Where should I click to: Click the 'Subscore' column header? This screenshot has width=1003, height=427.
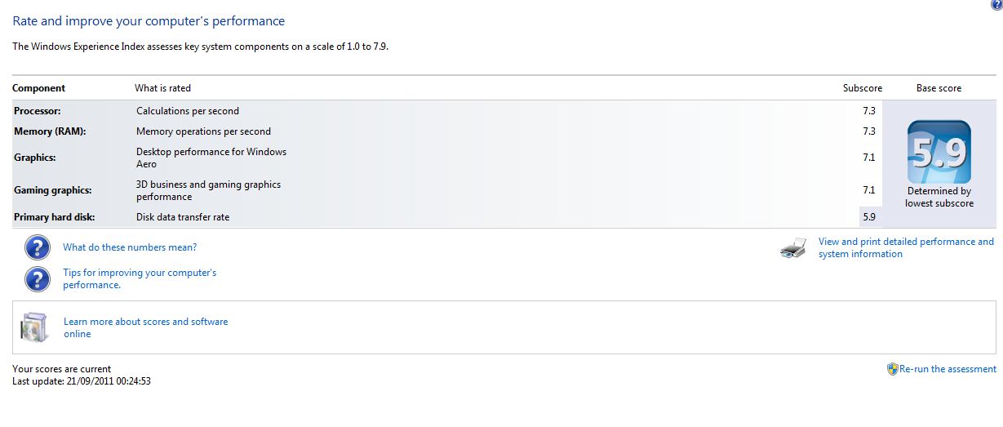click(863, 88)
